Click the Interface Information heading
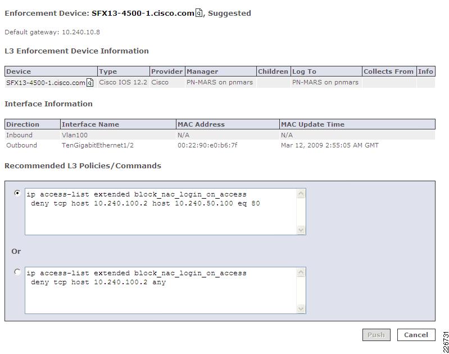449x354 pixels. point(48,104)
